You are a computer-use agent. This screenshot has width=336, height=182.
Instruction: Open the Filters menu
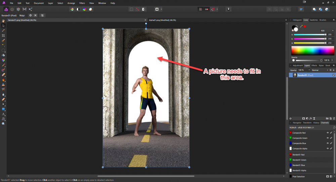82,3
